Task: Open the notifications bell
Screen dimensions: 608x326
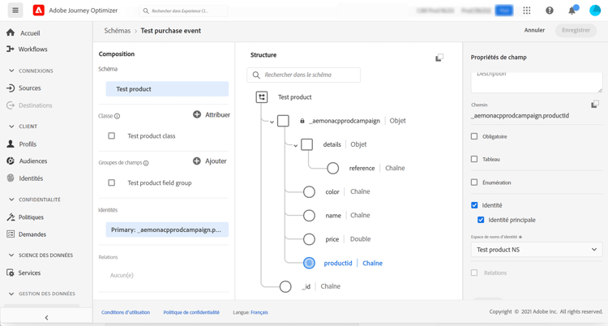Action: [x=572, y=11]
